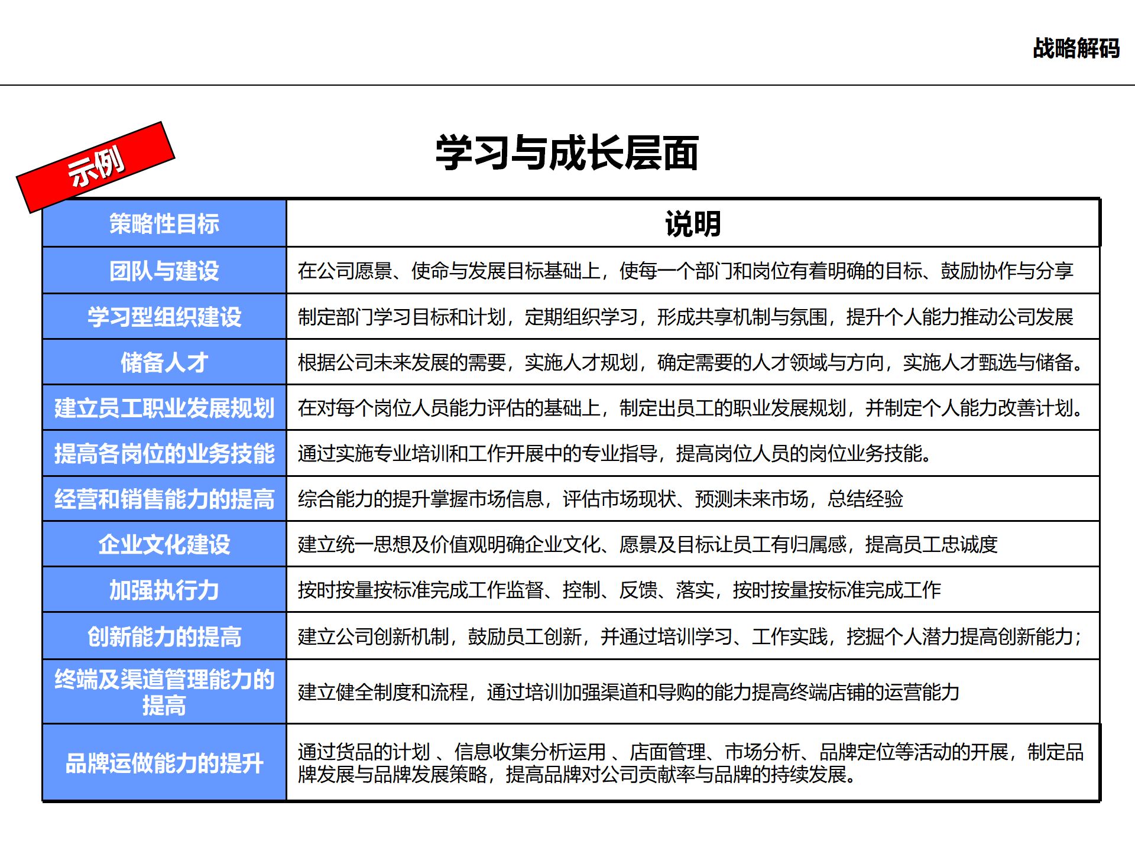Screen dimensions: 1135x851
Task: Select the 提高各岗位的业务技能 cell
Action: pos(164,453)
